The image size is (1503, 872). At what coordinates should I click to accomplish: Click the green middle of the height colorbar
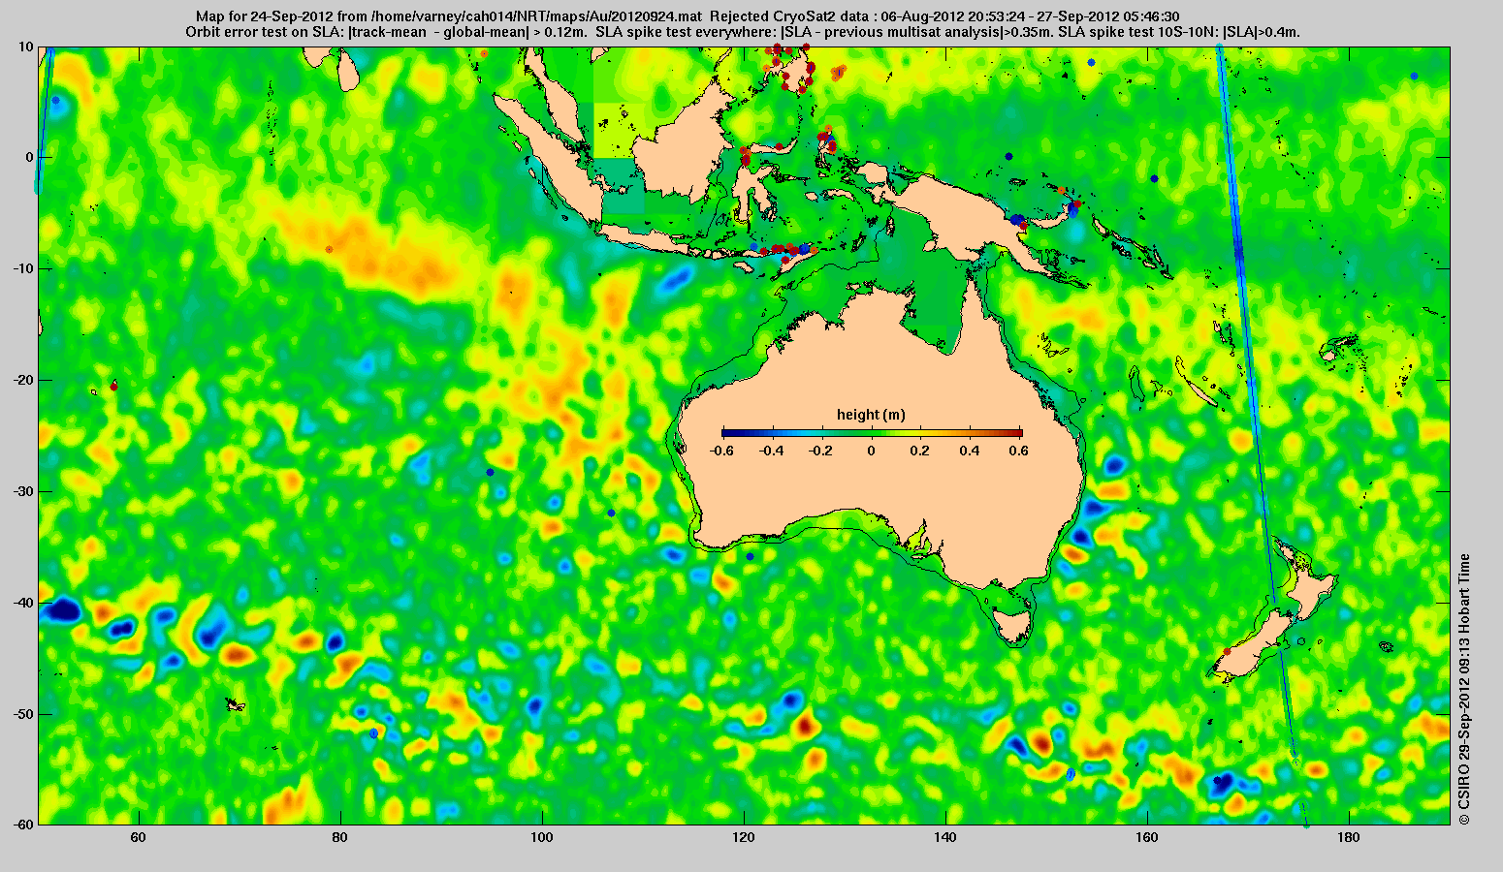pyautogui.click(x=872, y=432)
